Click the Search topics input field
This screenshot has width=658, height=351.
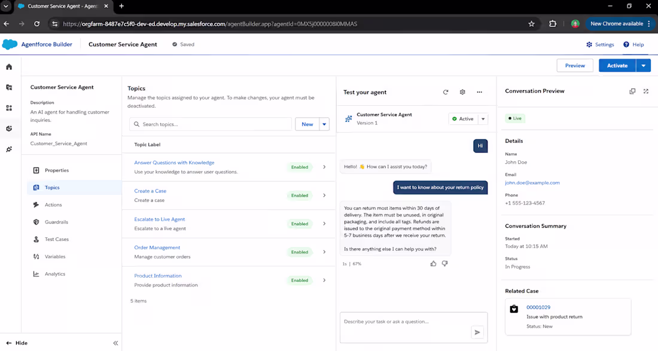[211, 124]
